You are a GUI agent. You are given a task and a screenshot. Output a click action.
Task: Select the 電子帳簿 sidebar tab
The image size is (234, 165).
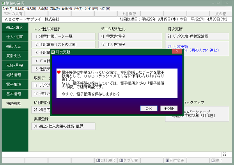tap(15, 84)
